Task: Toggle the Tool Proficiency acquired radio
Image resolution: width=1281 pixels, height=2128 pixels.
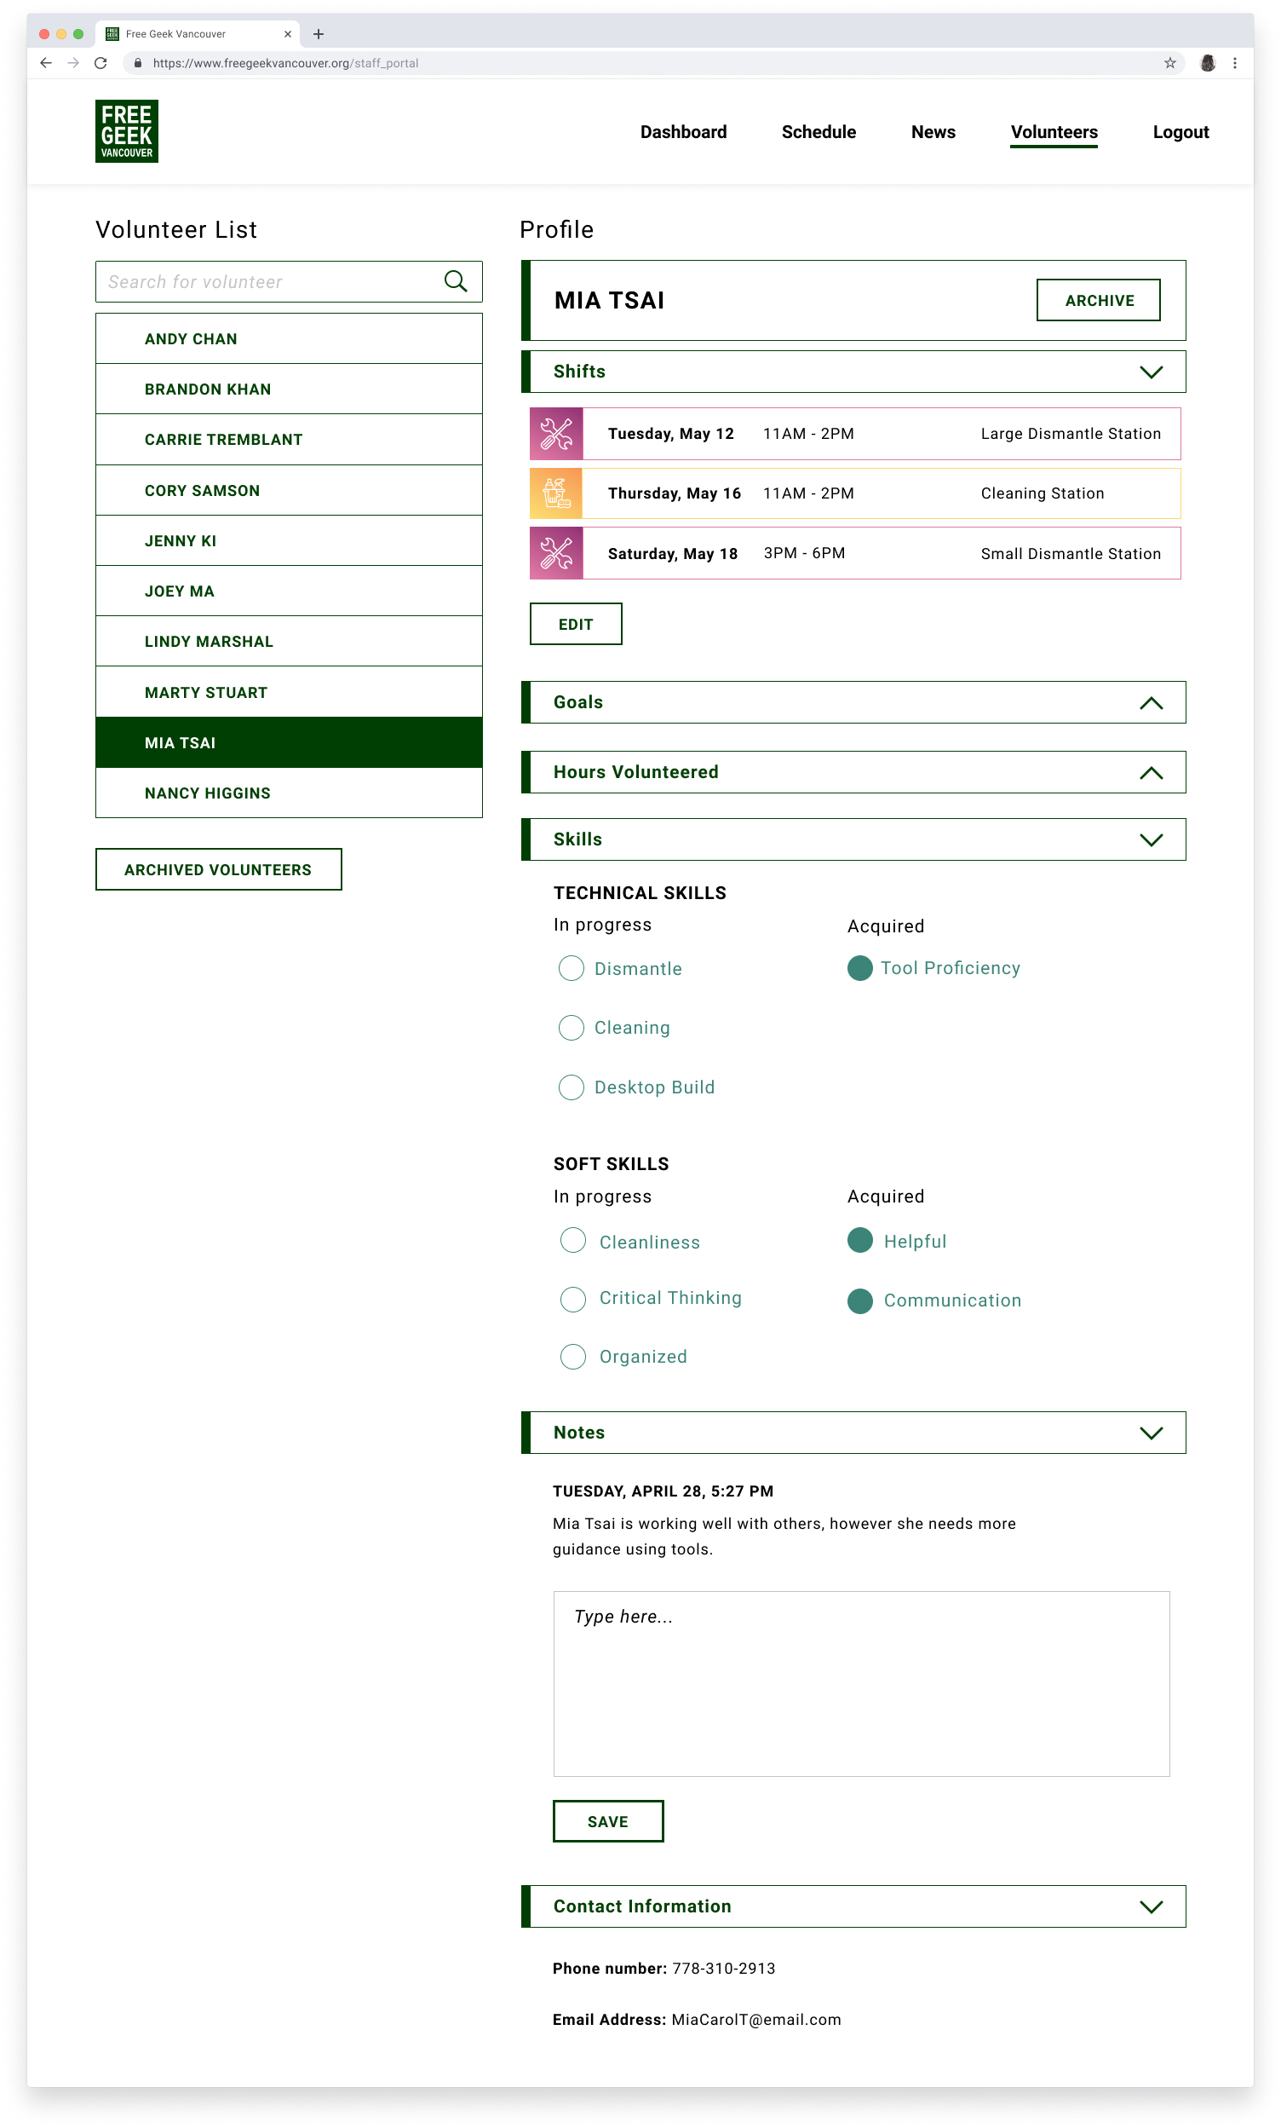Action: (859, 968)
